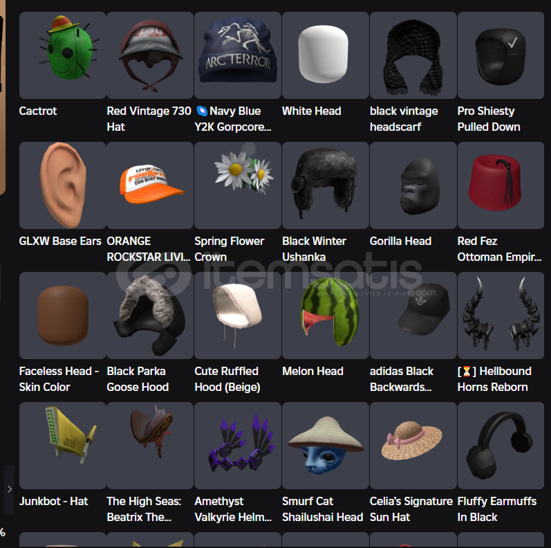The height and width of the screenshot is (548, 551).
Task: Open the Fluffy Earmuffs In Black item
Action: (x=501, y=446)
